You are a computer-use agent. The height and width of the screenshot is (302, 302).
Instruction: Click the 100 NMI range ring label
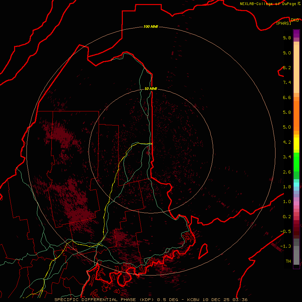tap(151, 27)
